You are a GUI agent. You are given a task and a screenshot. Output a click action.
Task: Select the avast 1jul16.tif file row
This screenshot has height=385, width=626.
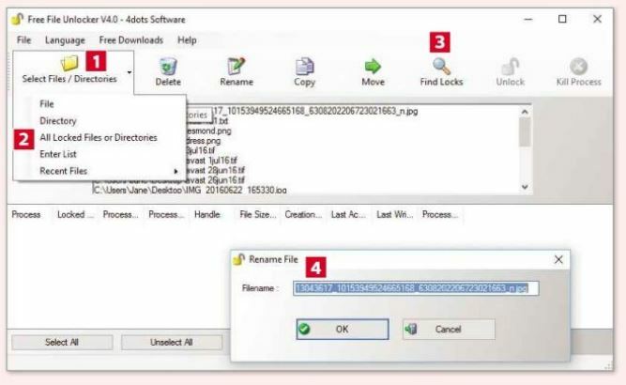pyautogui.click(x=211, y=161)
